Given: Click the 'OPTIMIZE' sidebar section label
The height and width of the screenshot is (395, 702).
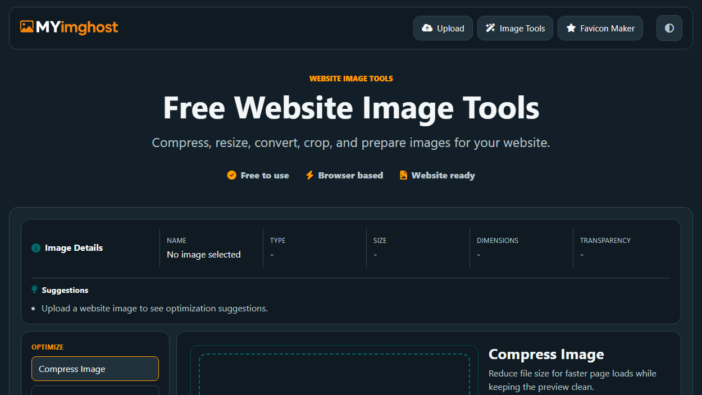Looking at the screenshot, I should 48,347.
